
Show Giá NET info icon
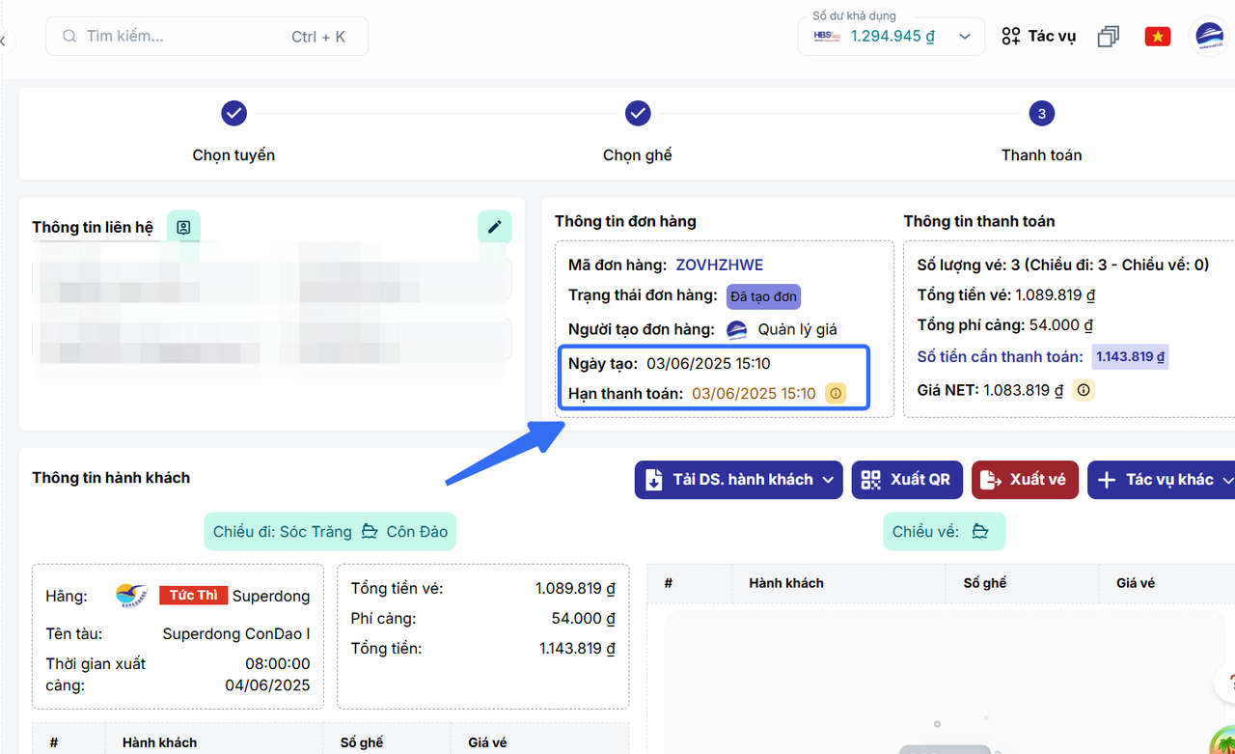[1084, 390]
